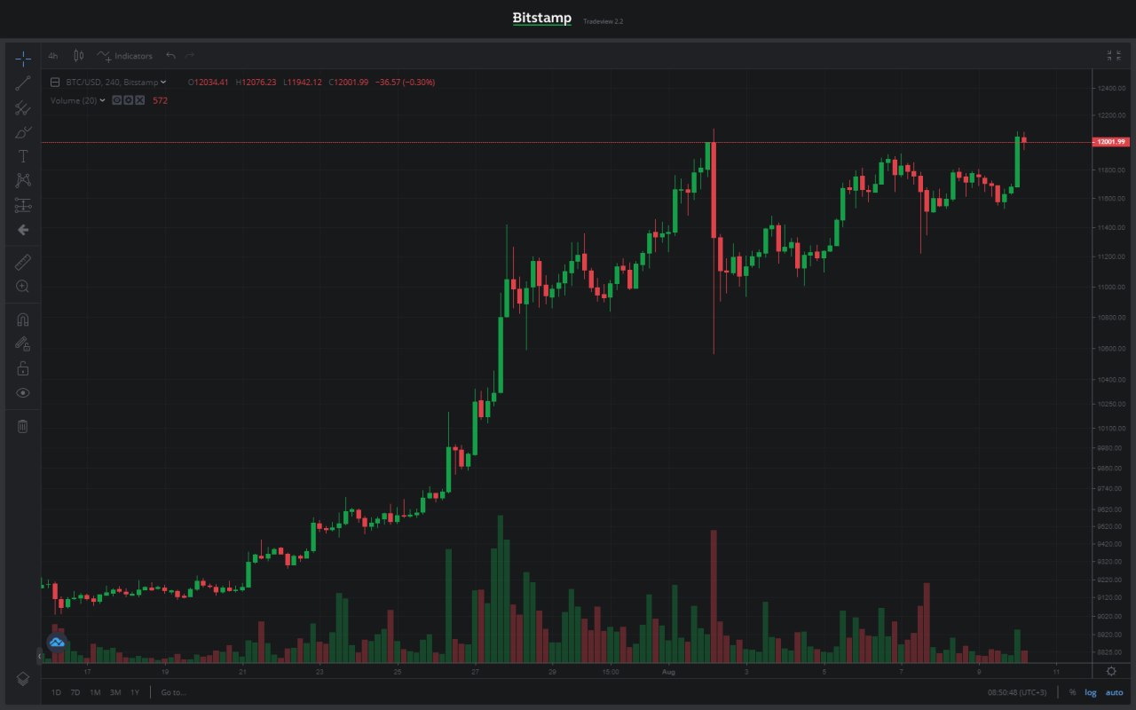The width and height of the screenshot is (1136, 710).
Task: Open chart settings gear on price axis
Action: (x=1111, y=672)
